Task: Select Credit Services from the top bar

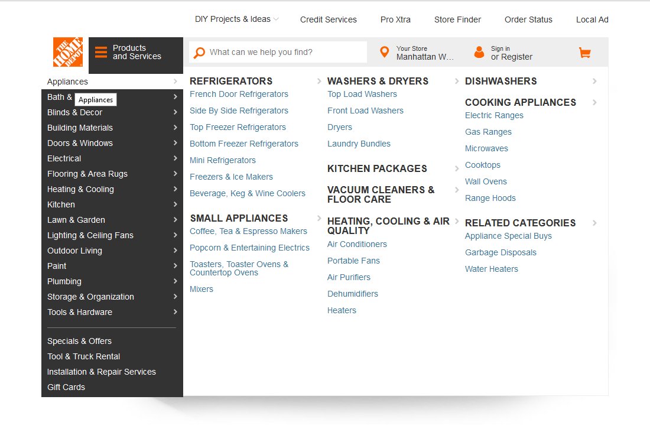Action: pos(329,19)
